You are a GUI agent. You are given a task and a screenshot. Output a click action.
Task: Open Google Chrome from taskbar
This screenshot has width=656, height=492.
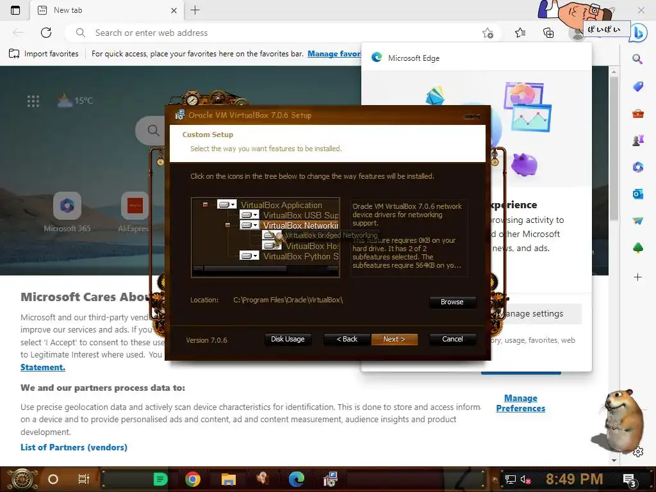click(x=192, y=479)
